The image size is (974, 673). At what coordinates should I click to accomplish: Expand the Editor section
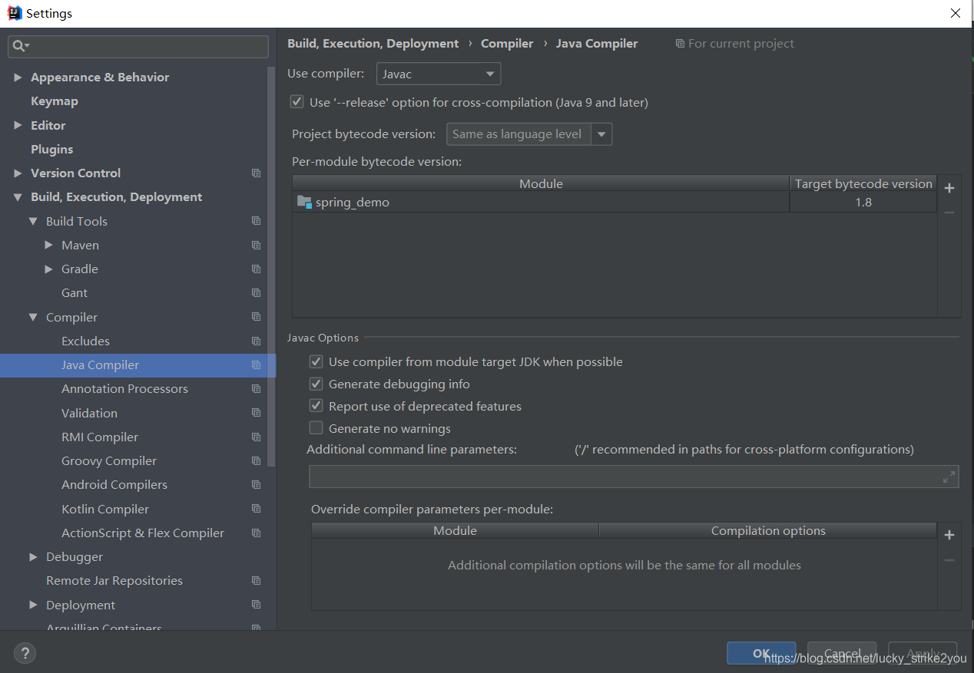tap(18, 125)
